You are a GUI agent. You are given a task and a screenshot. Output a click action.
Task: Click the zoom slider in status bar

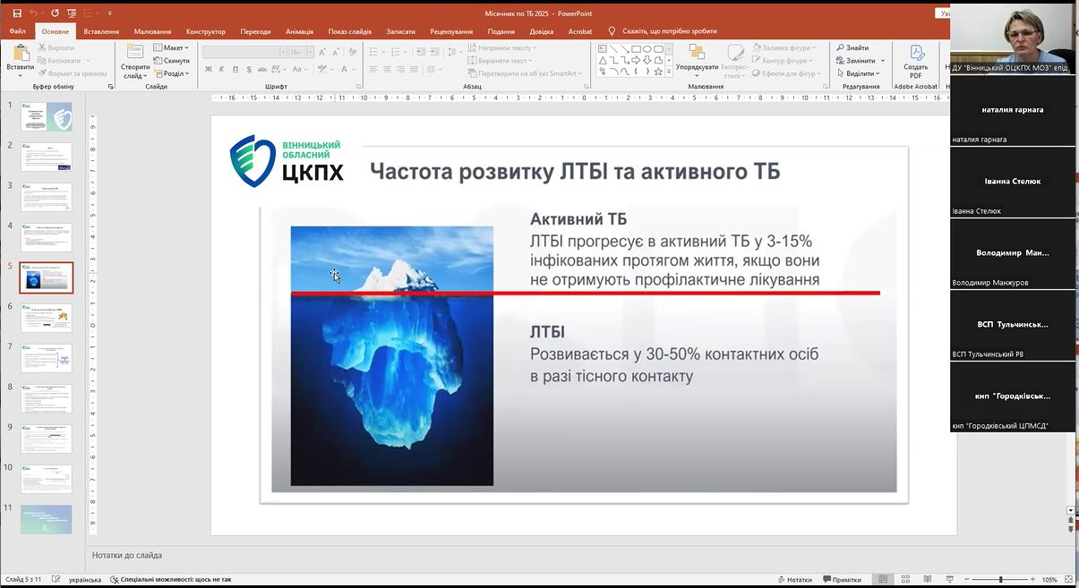tap(1000, 579)
